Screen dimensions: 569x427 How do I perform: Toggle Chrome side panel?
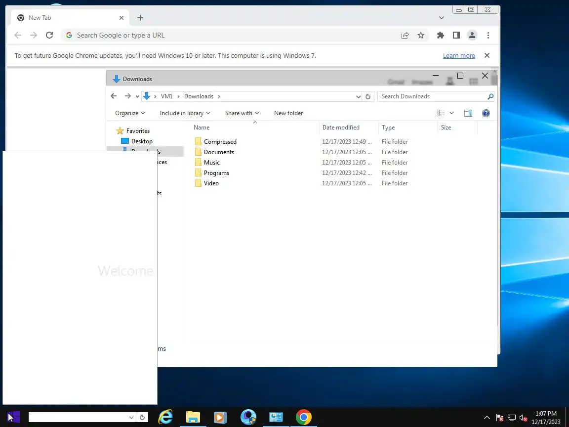tap(456, 35)
